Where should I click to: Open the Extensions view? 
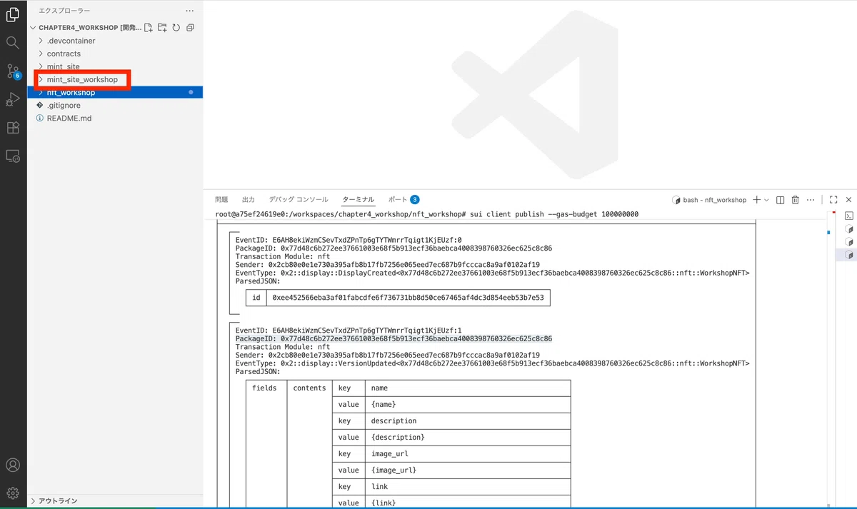tap(13, 128)
